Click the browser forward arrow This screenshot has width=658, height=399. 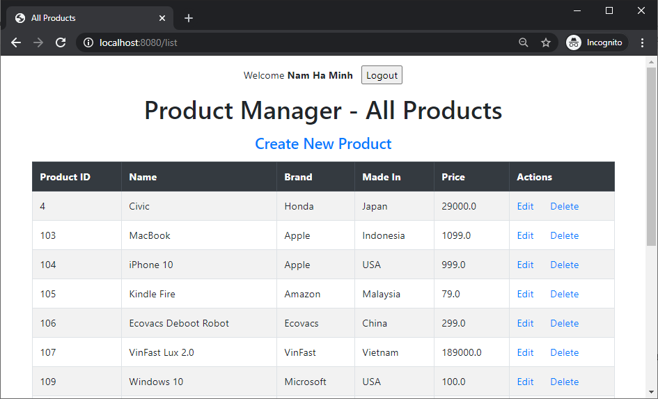coord(38,42)
